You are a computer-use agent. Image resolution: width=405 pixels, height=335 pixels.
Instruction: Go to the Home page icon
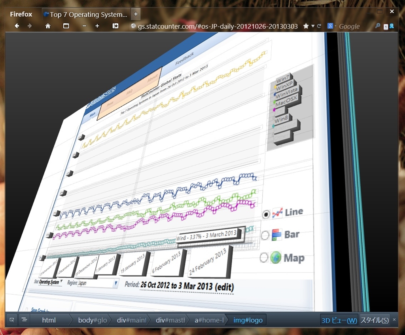coord(48,26)
